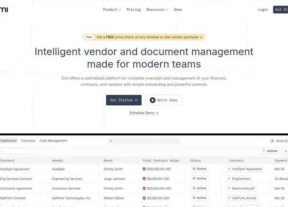
Task: Click the download icon beside Upload
Action: [x=285, y=151]
